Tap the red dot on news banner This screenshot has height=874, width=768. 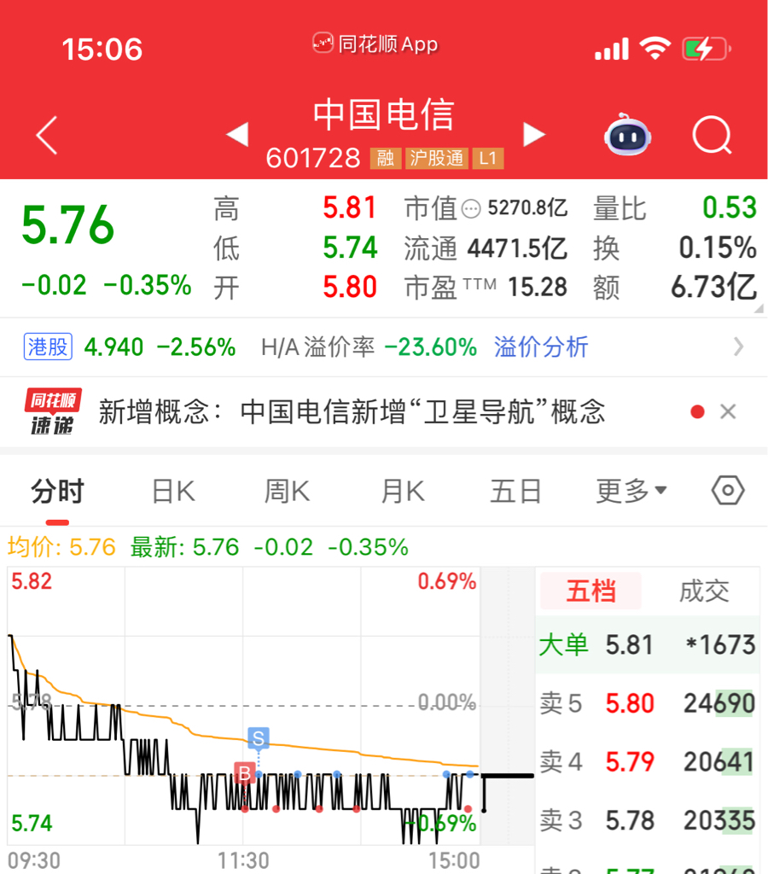tap(697, 412)
